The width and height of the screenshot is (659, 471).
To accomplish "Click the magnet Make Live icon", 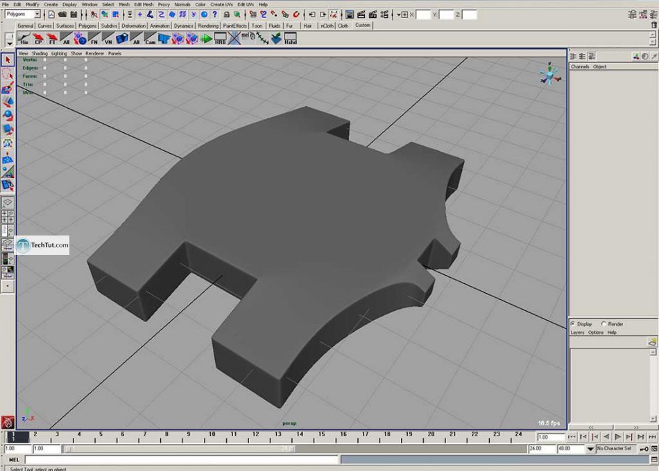I will click(296, 15).
